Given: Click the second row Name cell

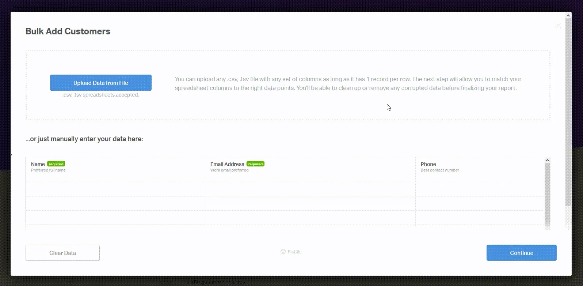Looking at the screenshot, I should pyautogui.click(x=115, y=203).
